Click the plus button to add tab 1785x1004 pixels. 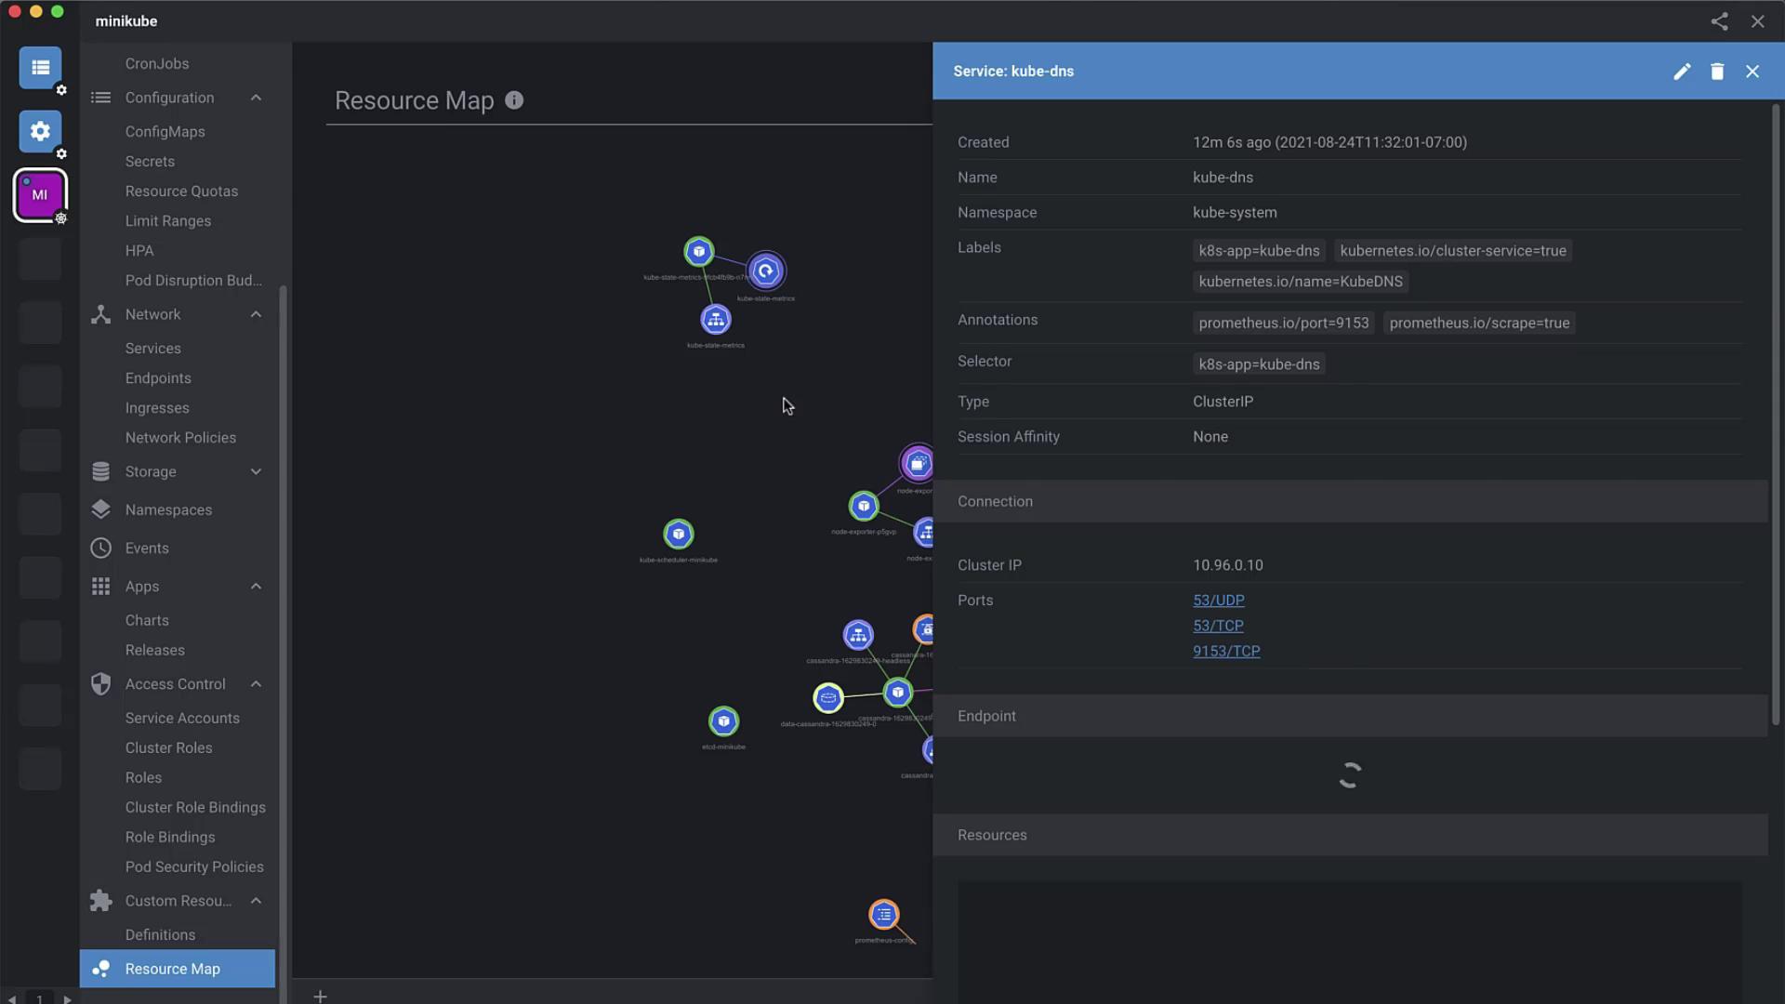point(320,997)
